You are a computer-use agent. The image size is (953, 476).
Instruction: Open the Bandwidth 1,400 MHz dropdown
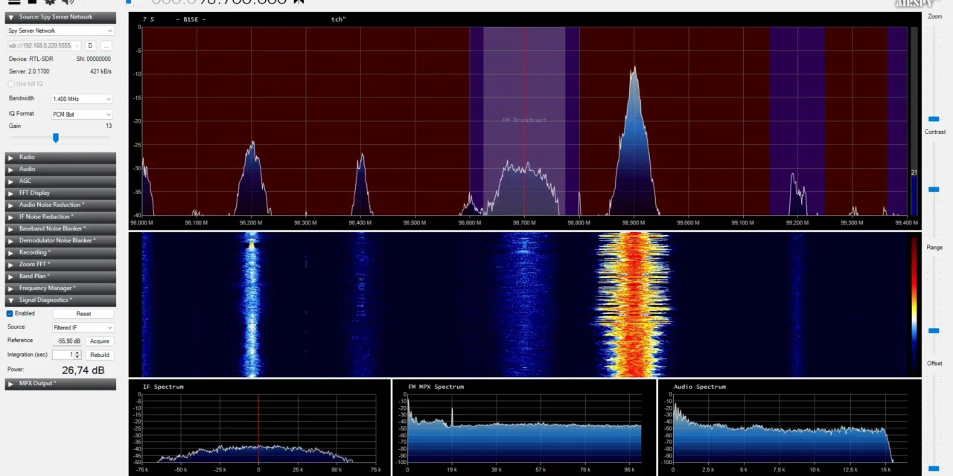click(x=82, y=99)
